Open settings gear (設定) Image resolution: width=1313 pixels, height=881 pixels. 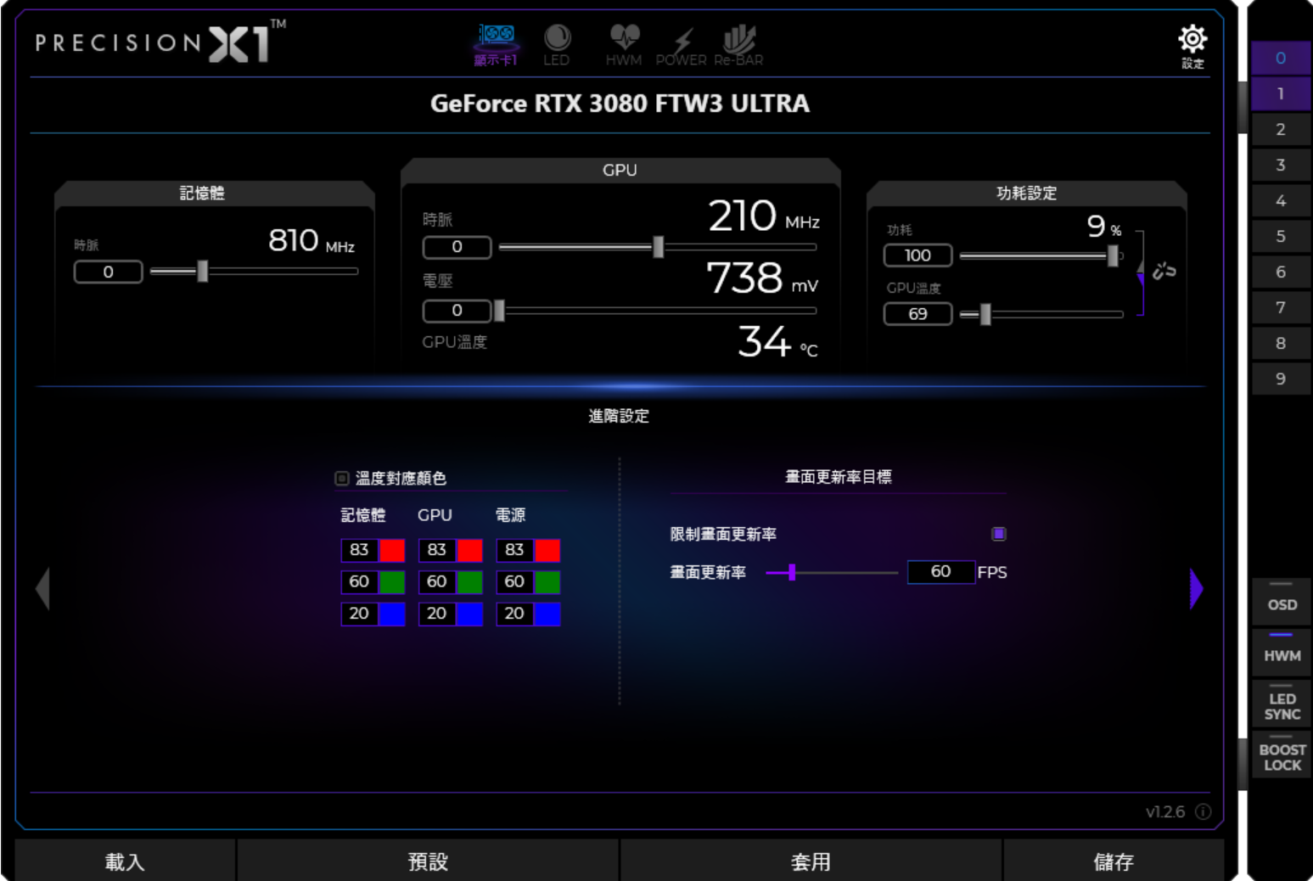coord(1192,46)
